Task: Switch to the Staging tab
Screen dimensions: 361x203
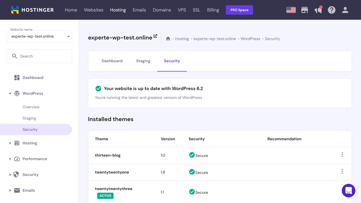Action: click(x=143, y=61)
